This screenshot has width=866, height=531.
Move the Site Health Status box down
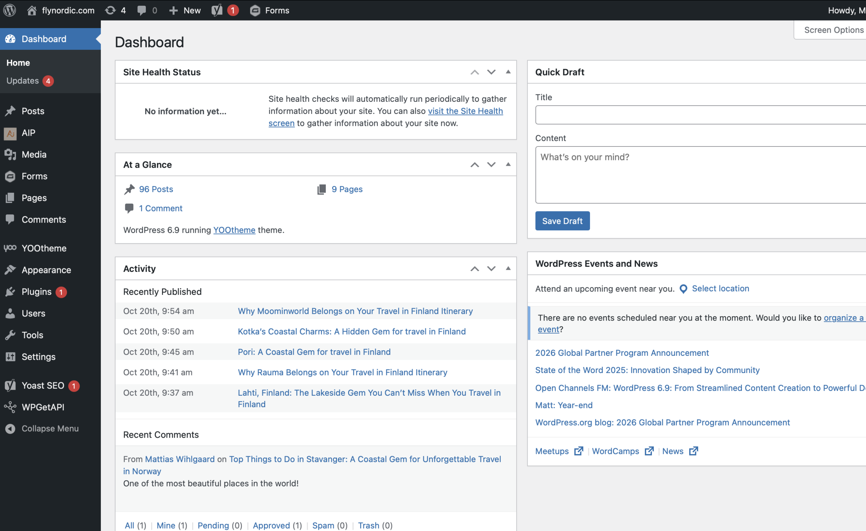(x=491, y=72)
